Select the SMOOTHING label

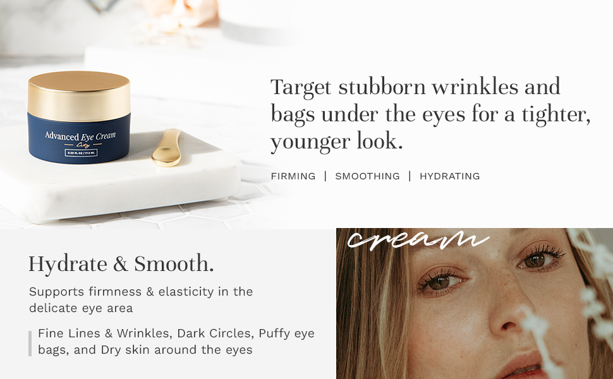click(368, 176)
